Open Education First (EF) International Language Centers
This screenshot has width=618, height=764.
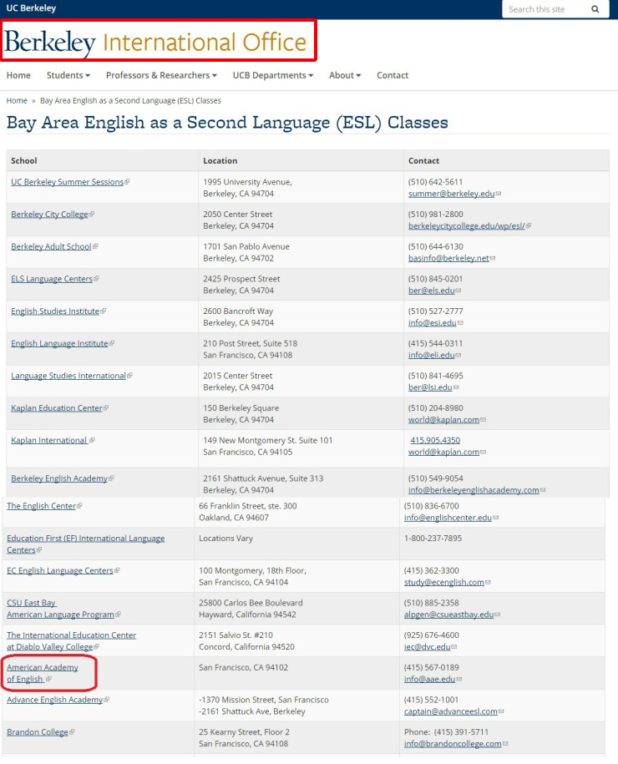point(85,544)
